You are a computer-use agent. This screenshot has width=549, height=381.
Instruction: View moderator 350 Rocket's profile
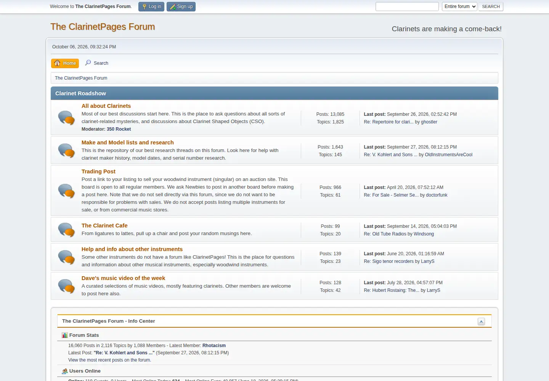tap(119, 129)
